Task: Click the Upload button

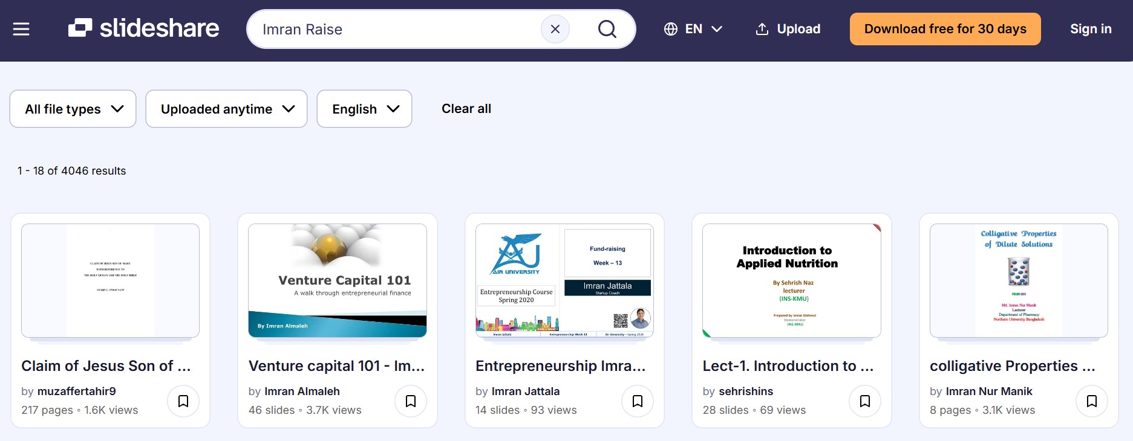Action: (788, 29)
